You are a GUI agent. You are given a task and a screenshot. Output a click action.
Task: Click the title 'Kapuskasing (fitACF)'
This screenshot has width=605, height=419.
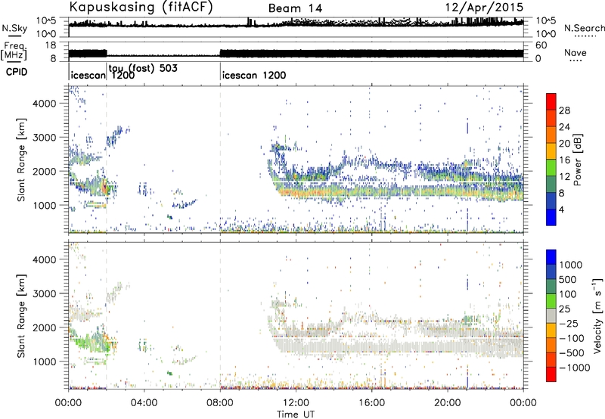(141, 8)
